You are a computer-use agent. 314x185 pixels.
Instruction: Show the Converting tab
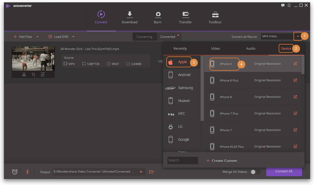click(x=144, y=37)
